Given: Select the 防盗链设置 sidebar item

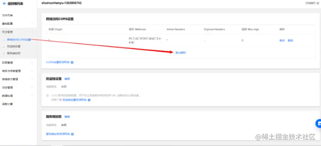Looking at the screenshot, I should pos(14,47).
